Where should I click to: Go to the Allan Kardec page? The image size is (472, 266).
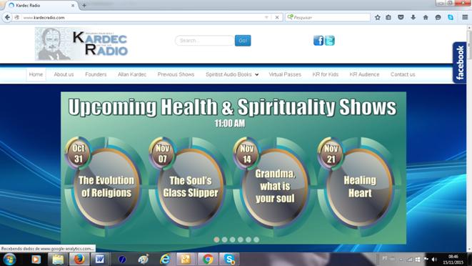tap(132, 74)
